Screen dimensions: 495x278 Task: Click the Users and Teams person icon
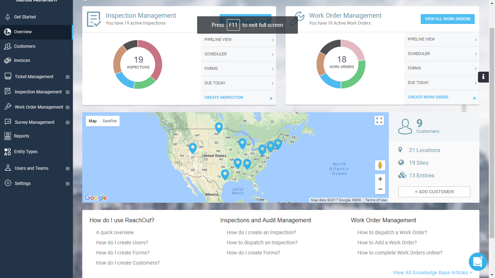coord(8,168)
